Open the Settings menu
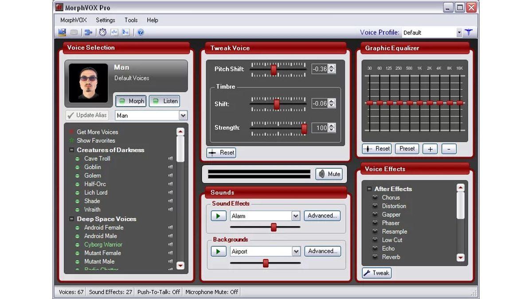Viewport: 532px width, 299px height. (105, 20)
